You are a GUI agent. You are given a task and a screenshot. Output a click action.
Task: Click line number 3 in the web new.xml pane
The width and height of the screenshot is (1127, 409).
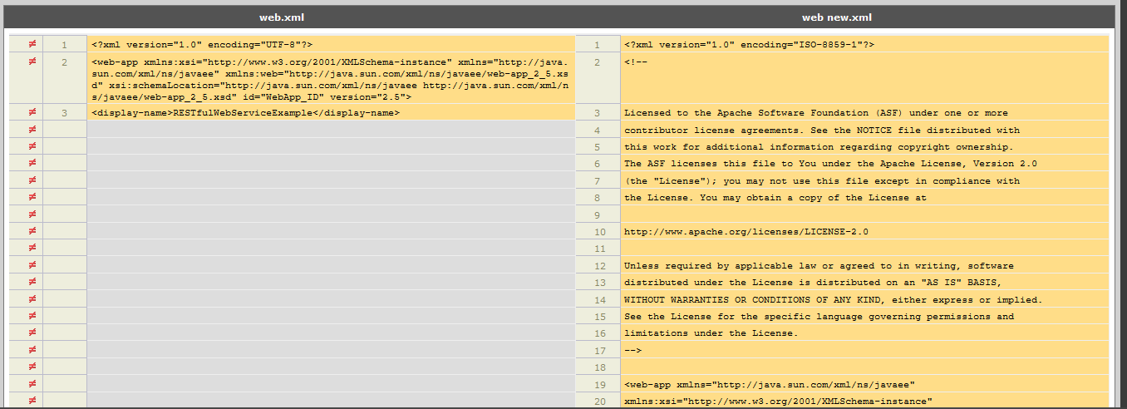point(597,112)
